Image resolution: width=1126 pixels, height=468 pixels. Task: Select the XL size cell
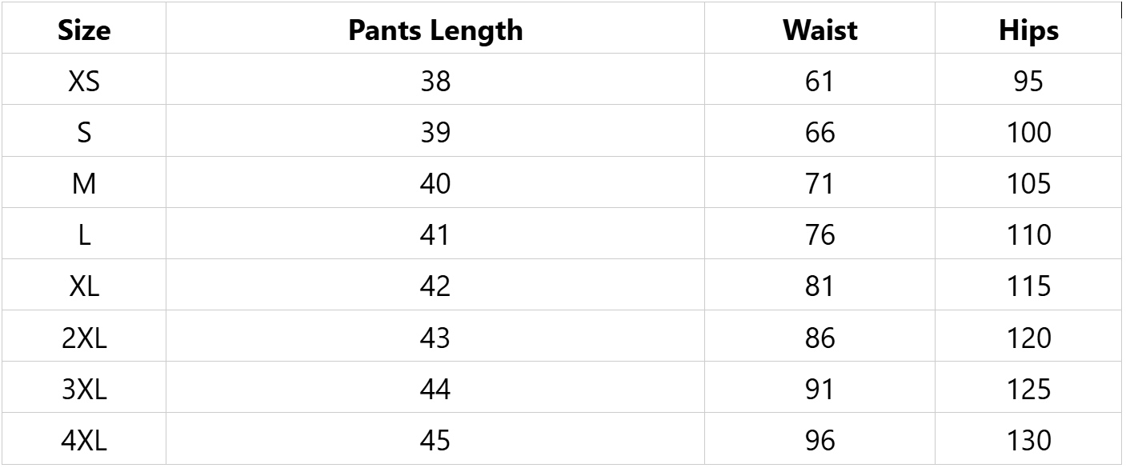point(84,286)
